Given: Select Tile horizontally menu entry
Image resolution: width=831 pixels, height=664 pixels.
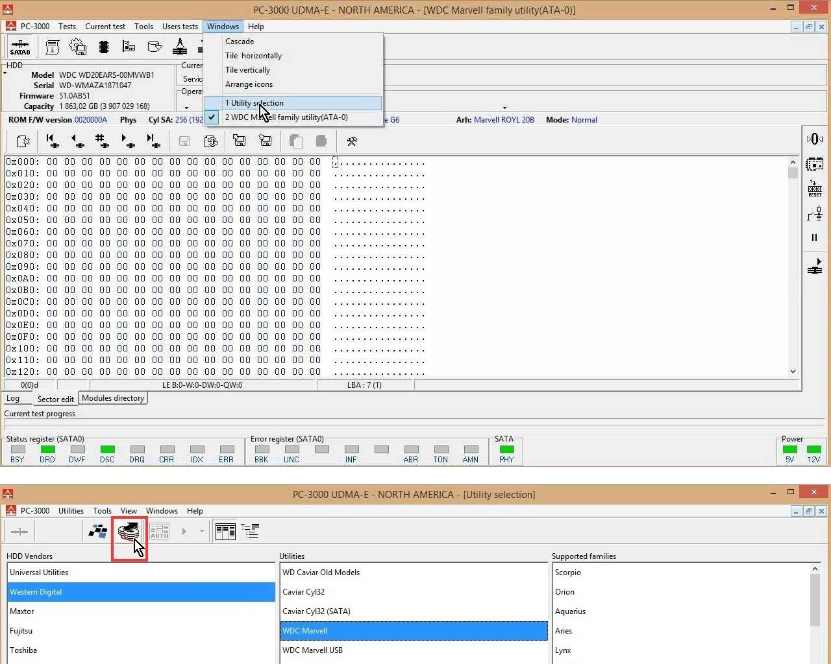Looking at the screenshot, I should click(253, 56).
